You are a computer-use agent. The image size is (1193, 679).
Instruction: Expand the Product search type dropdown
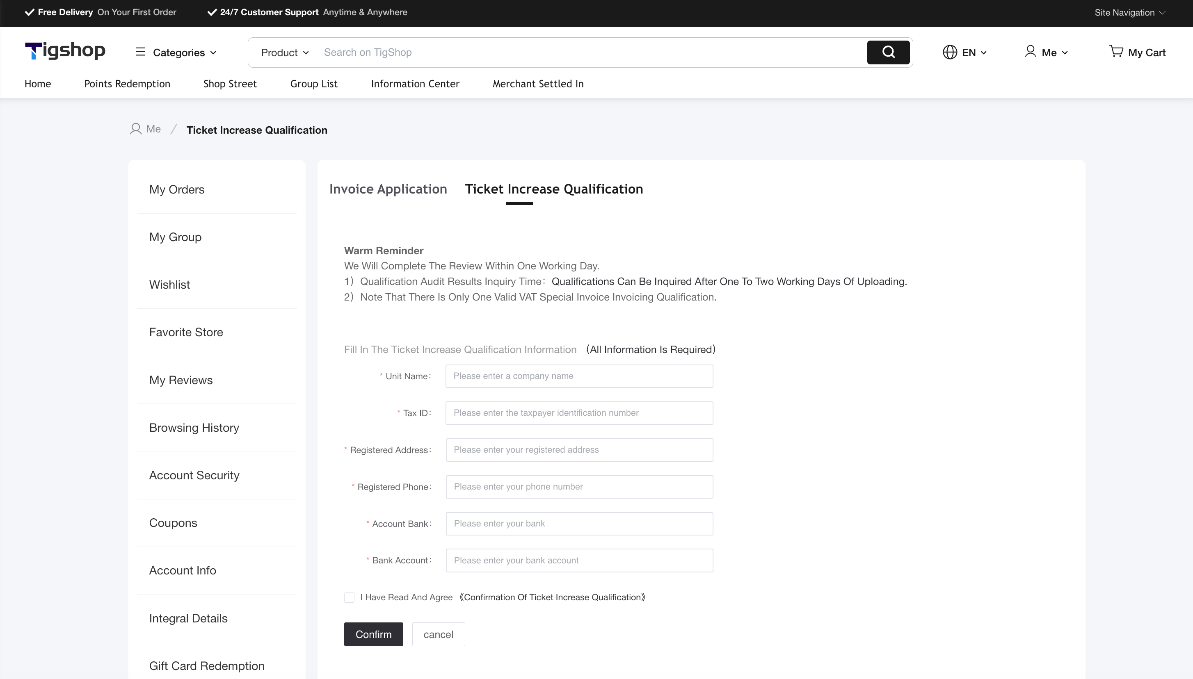point(285,53)
